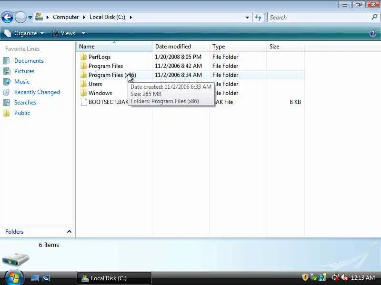Image resolution: width=381 pixels, height=285 pixels.
Task: Click the Refresh button
Action: tap(258, 18)
